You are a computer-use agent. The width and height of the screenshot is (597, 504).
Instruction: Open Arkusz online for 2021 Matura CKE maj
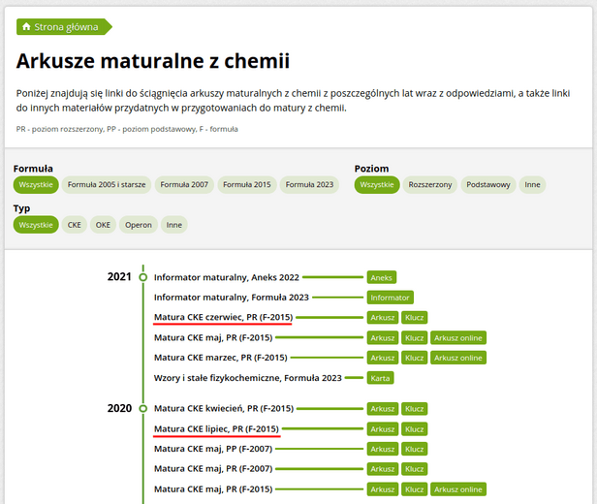458,337
